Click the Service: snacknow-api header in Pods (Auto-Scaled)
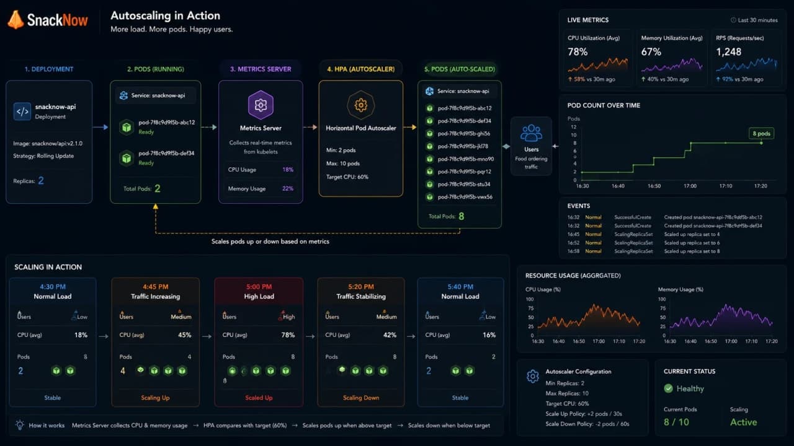 click(x=460, y=91)
